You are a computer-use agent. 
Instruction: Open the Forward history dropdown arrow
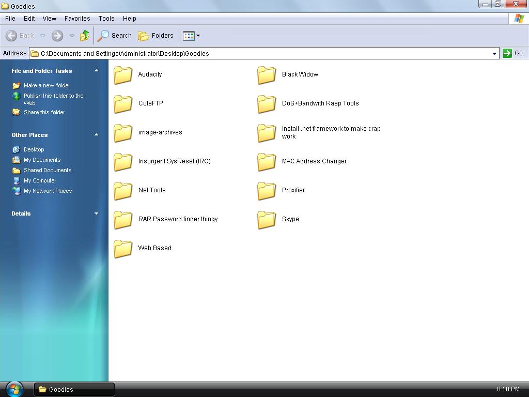[72, 36]
